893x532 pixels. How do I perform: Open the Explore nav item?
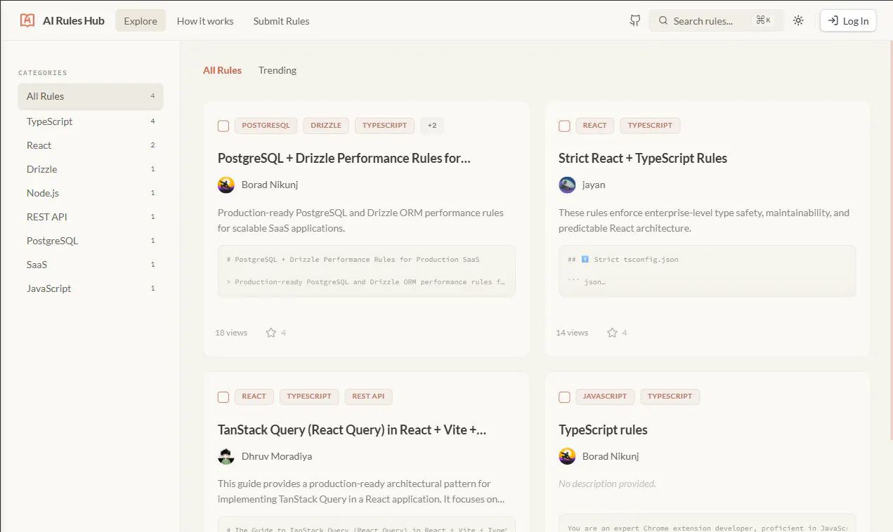[141, 20]
